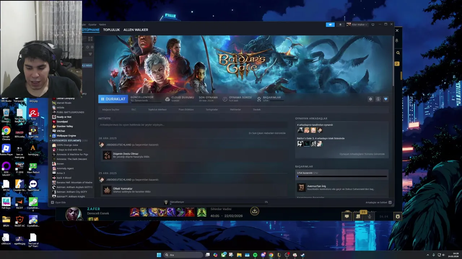Viewport: 462px width, 259px height.
Task: Select MiSide in library list
Action: pyautogui.click(x=60, y=108)
